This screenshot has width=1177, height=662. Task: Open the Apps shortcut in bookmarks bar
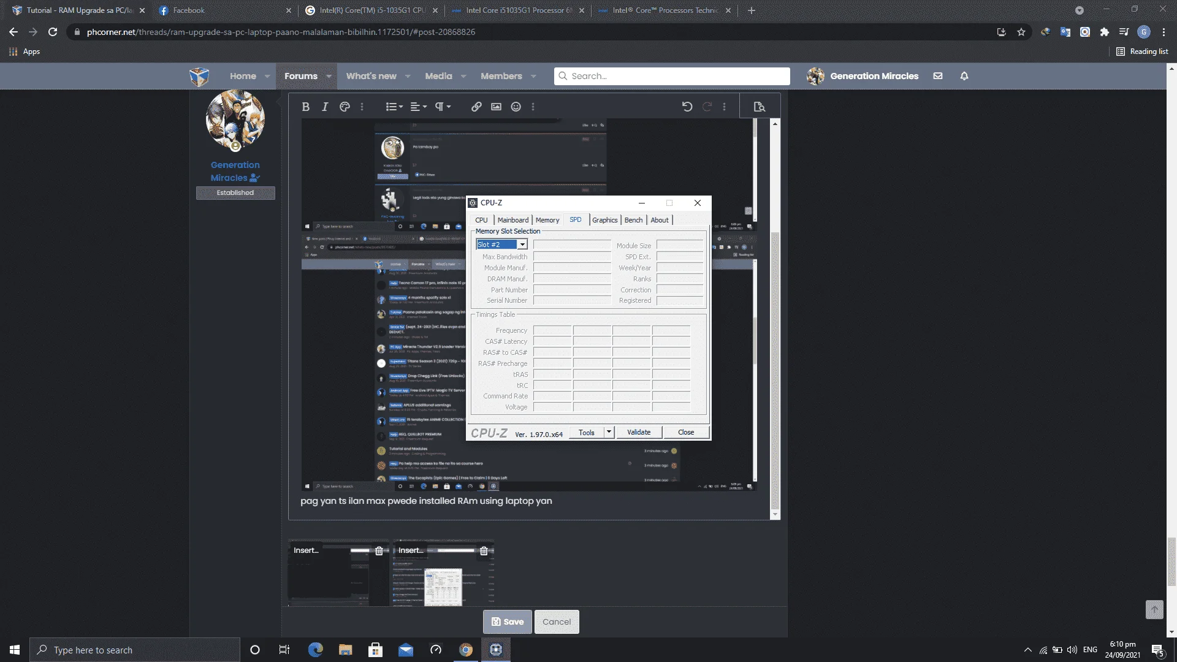(25, 51)
